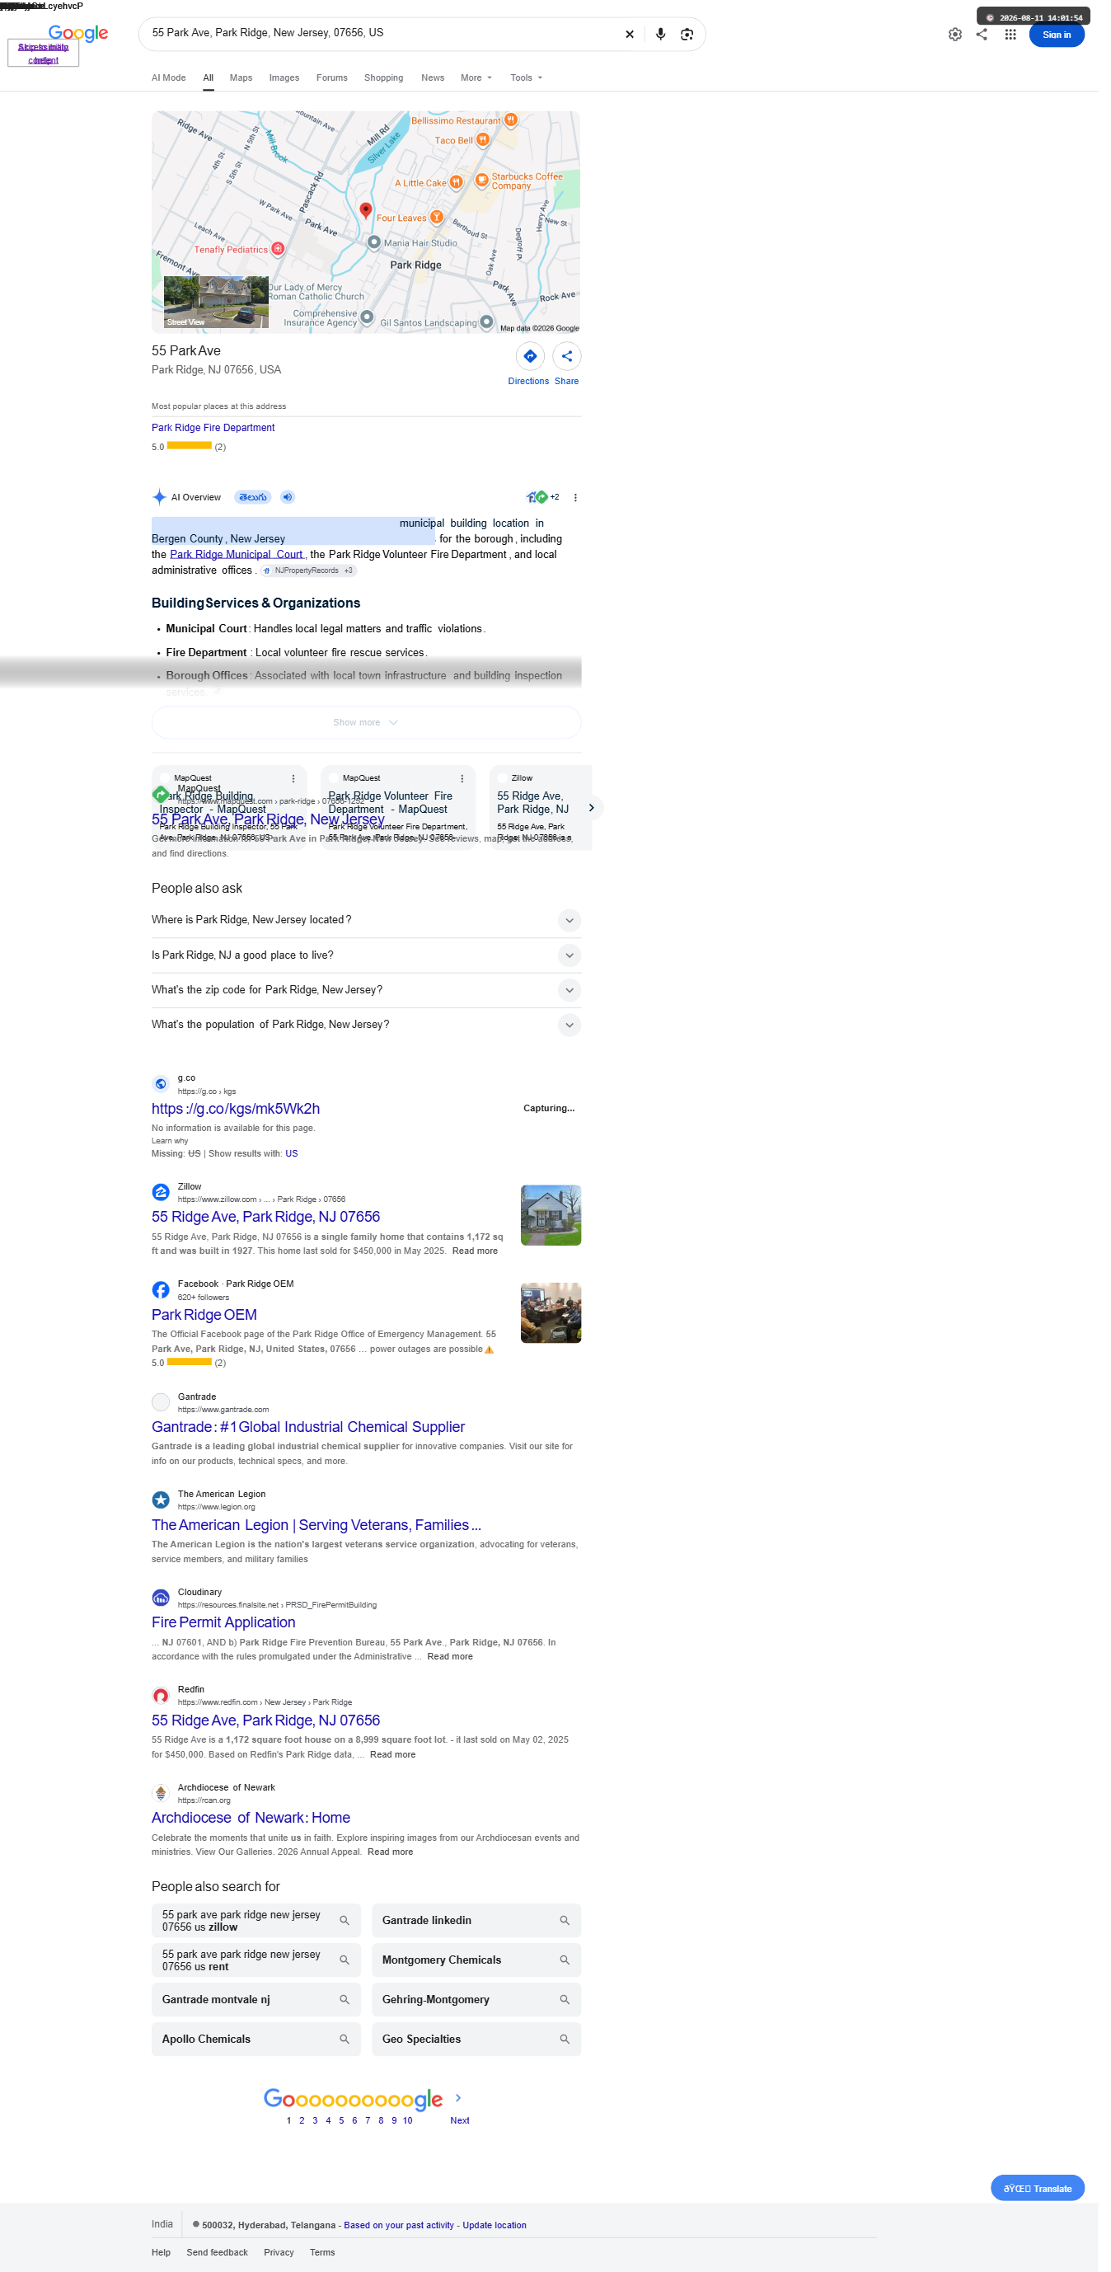Open Park Ridge OEM photo thumbnail
Viewport: 1111px width, 2272px height.
551,1312
